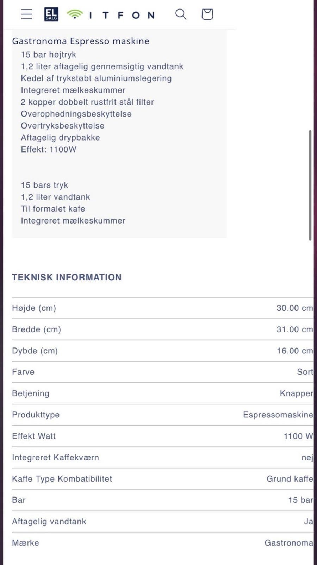Select the Gastronoma Espresso maskine heading
This screenshot has width=317, height=565.
click(x=81, y=41)
